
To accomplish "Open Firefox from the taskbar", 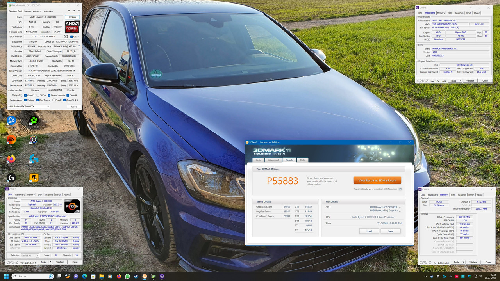I will (x=119, y=276).
